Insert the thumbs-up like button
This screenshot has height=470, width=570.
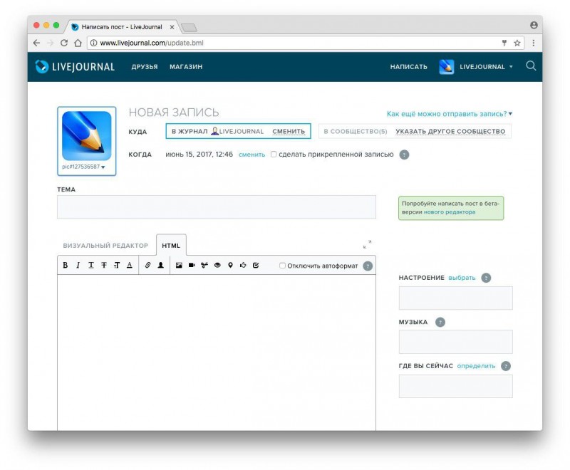(243, 266)
